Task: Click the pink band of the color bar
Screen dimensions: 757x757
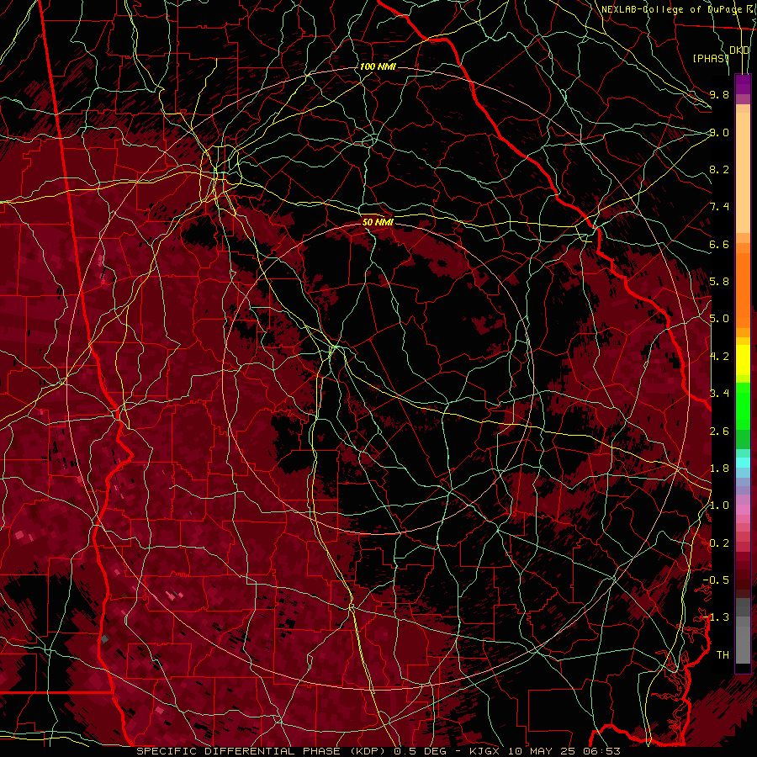Action: pos(743,510)
